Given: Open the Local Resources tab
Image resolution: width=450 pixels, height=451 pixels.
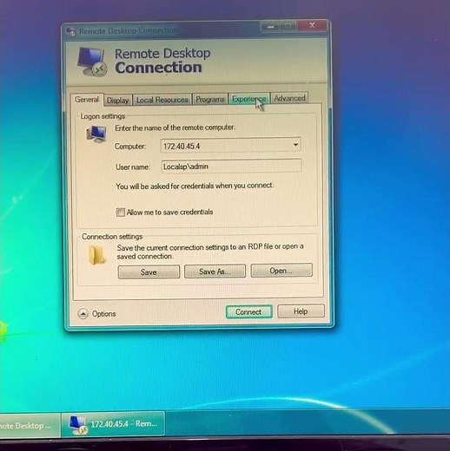Looking at the screenshot, I should point(162,100).
